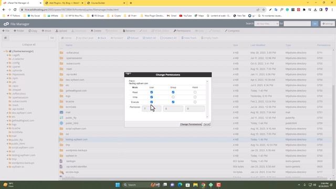
Task: Click the Select All button
Action: pyautogui.click(x=149, y=38)
